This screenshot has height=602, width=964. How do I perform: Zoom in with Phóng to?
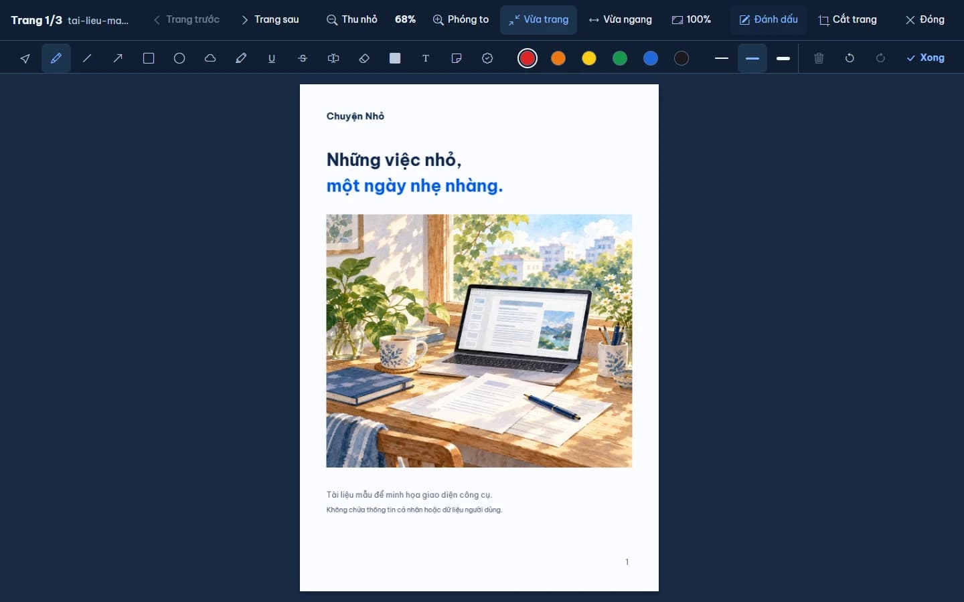461,20
